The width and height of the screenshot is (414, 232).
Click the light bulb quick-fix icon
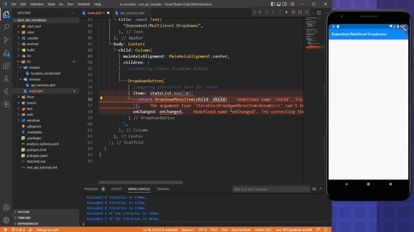point(101,99)
